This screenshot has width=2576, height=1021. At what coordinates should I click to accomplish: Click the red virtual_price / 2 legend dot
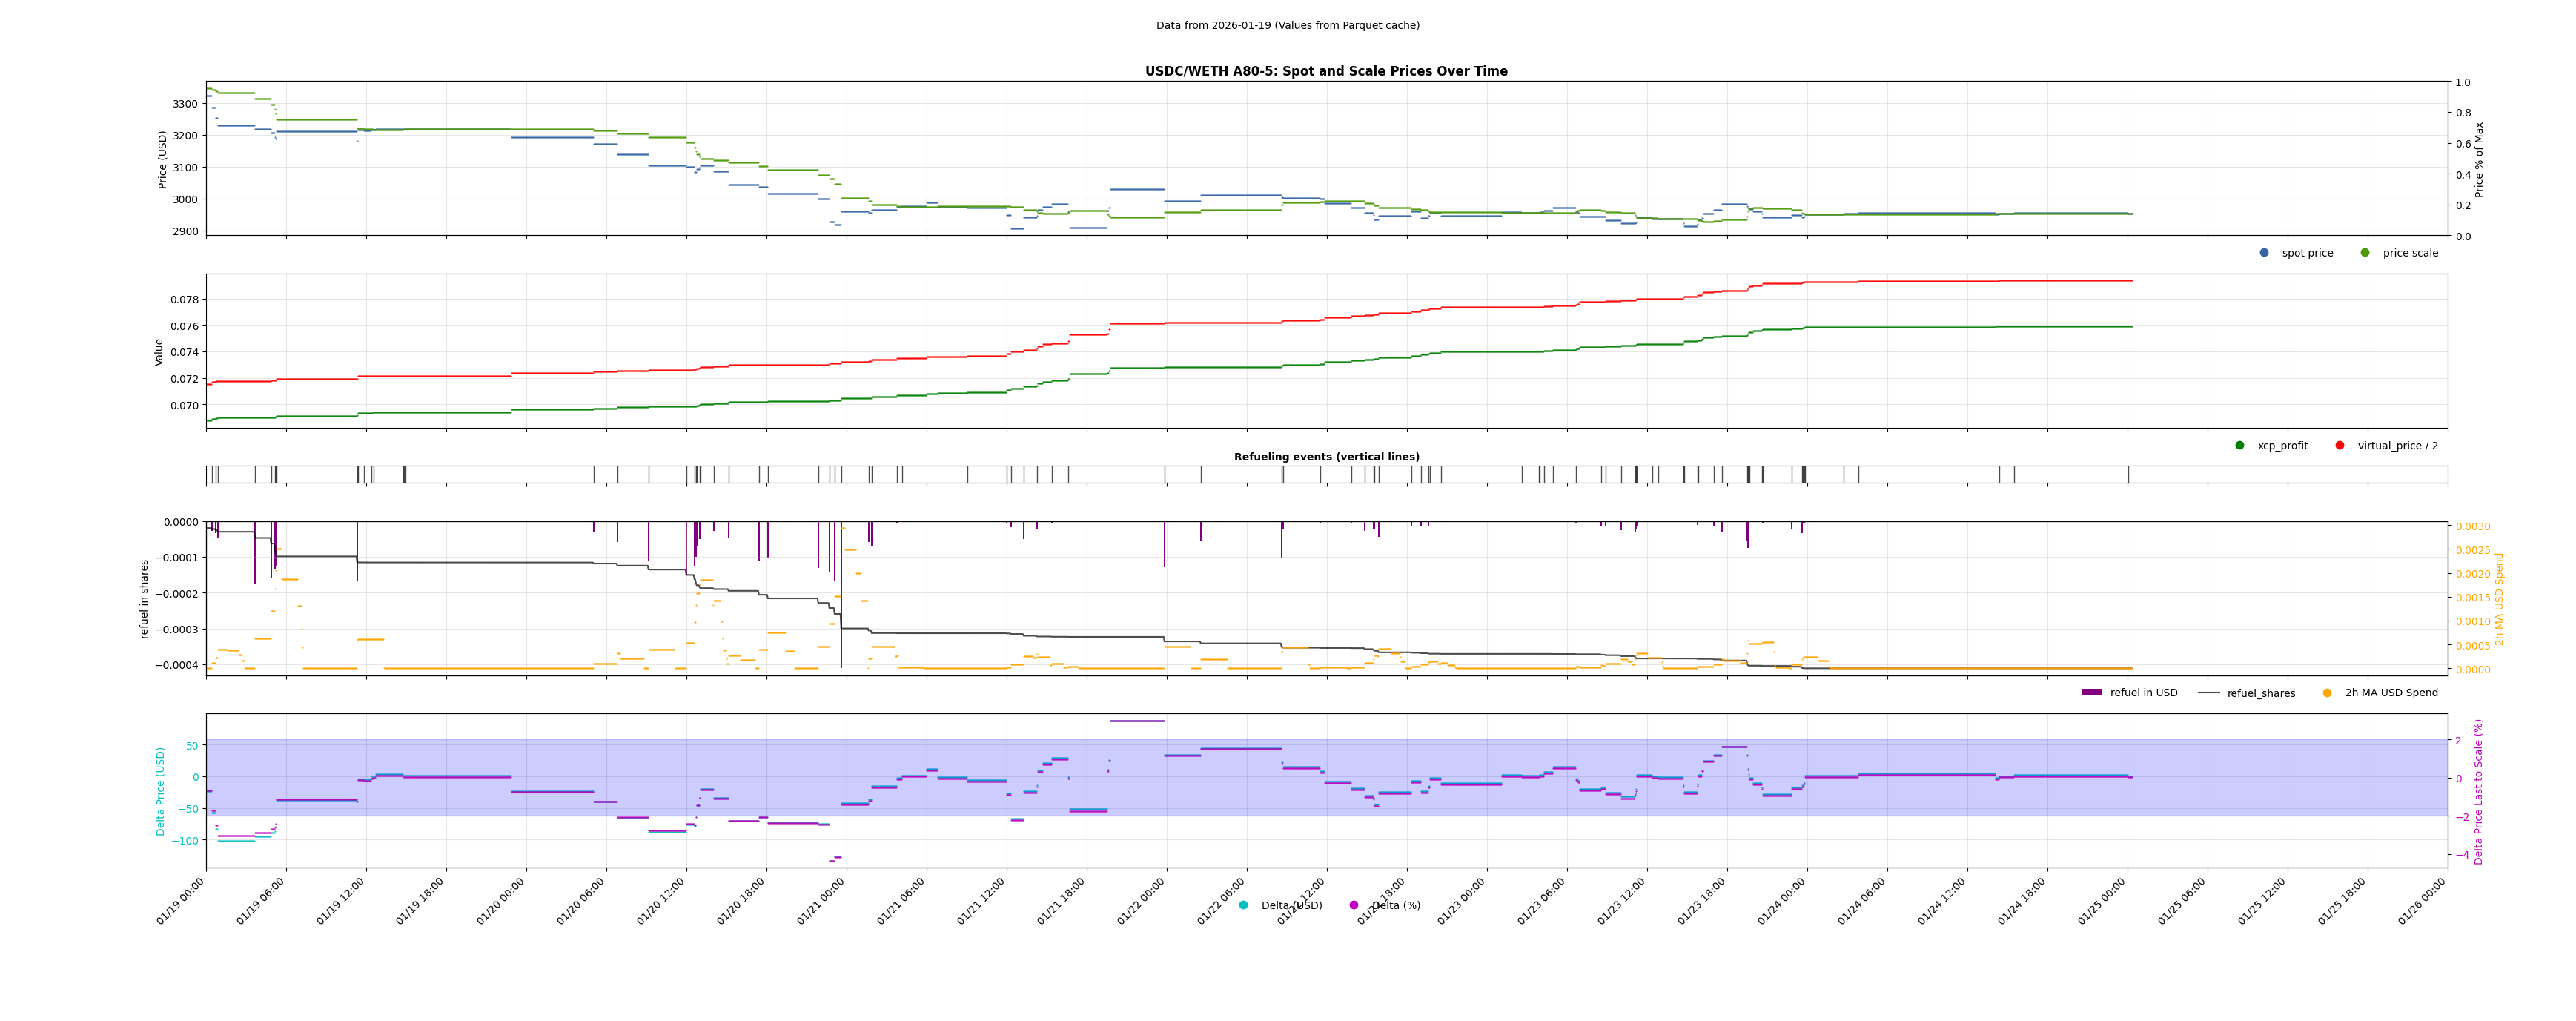2340,446
